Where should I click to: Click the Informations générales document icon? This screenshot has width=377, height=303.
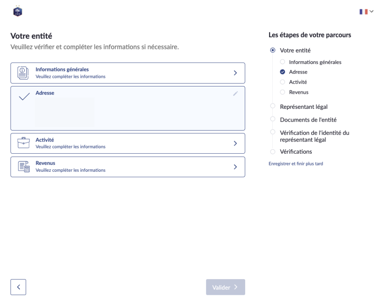[23, 73]
